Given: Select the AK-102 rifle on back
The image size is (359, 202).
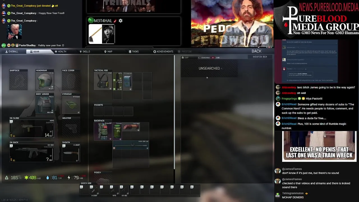Looking at the screenshot, I should click(x=32, y=153).
